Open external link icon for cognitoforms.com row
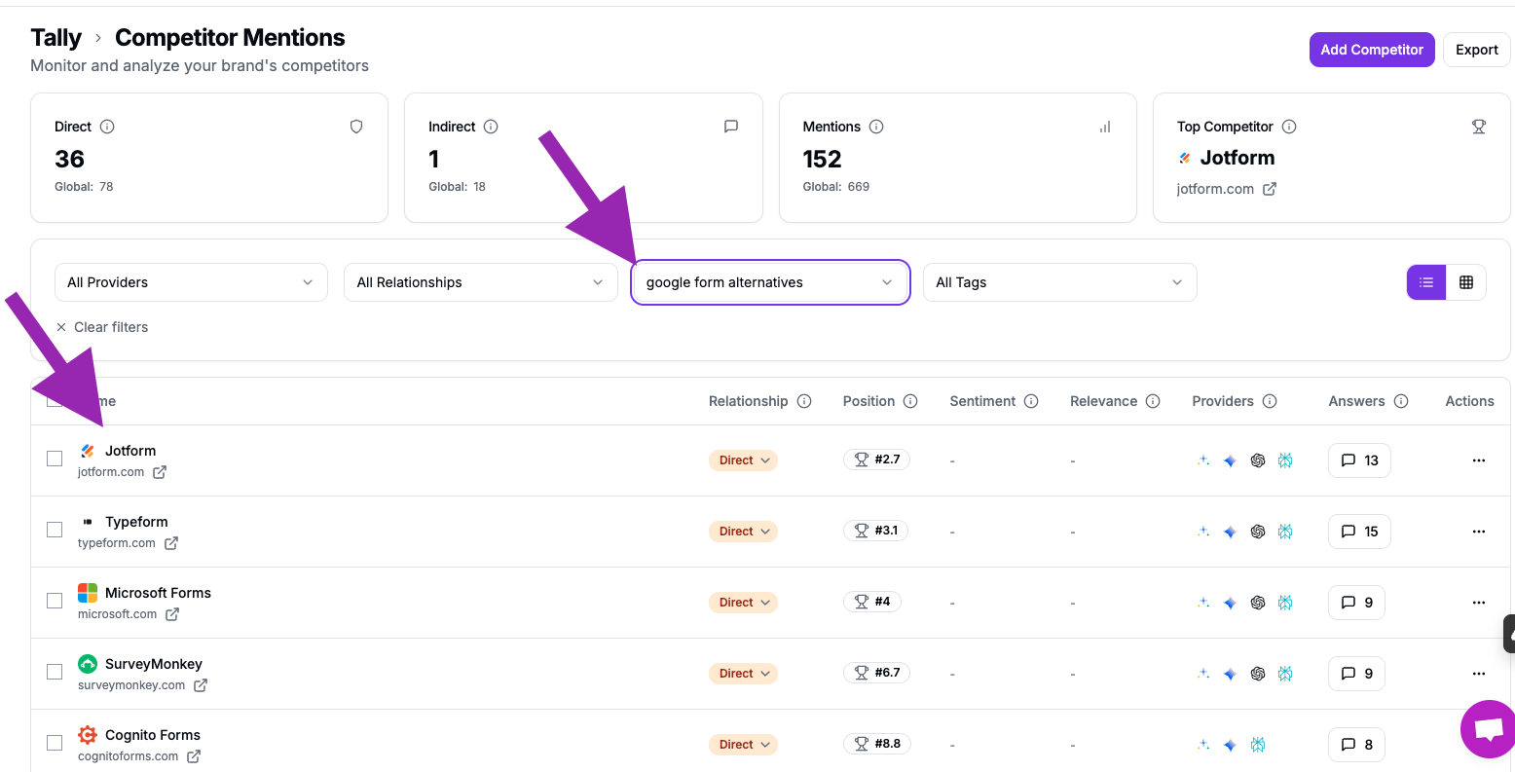Viewport: 1515px width, 772px height. [x=194, y=756]
